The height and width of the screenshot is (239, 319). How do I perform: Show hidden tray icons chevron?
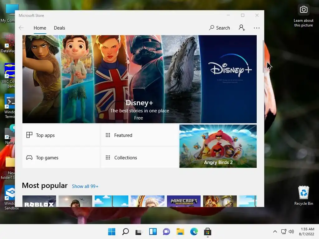tap(275, 232)
